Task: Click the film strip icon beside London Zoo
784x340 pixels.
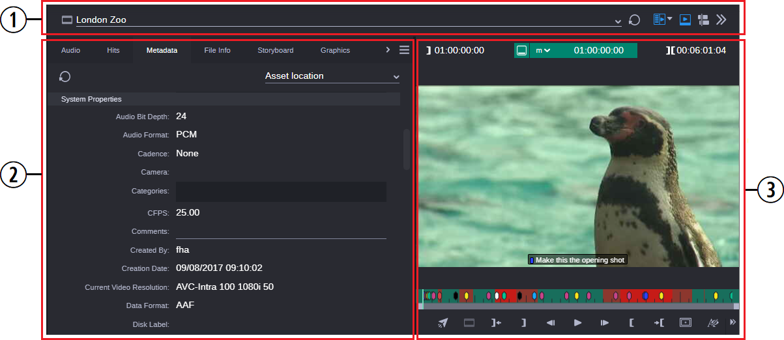Action: pyautogui.click(x=66, y=20)
